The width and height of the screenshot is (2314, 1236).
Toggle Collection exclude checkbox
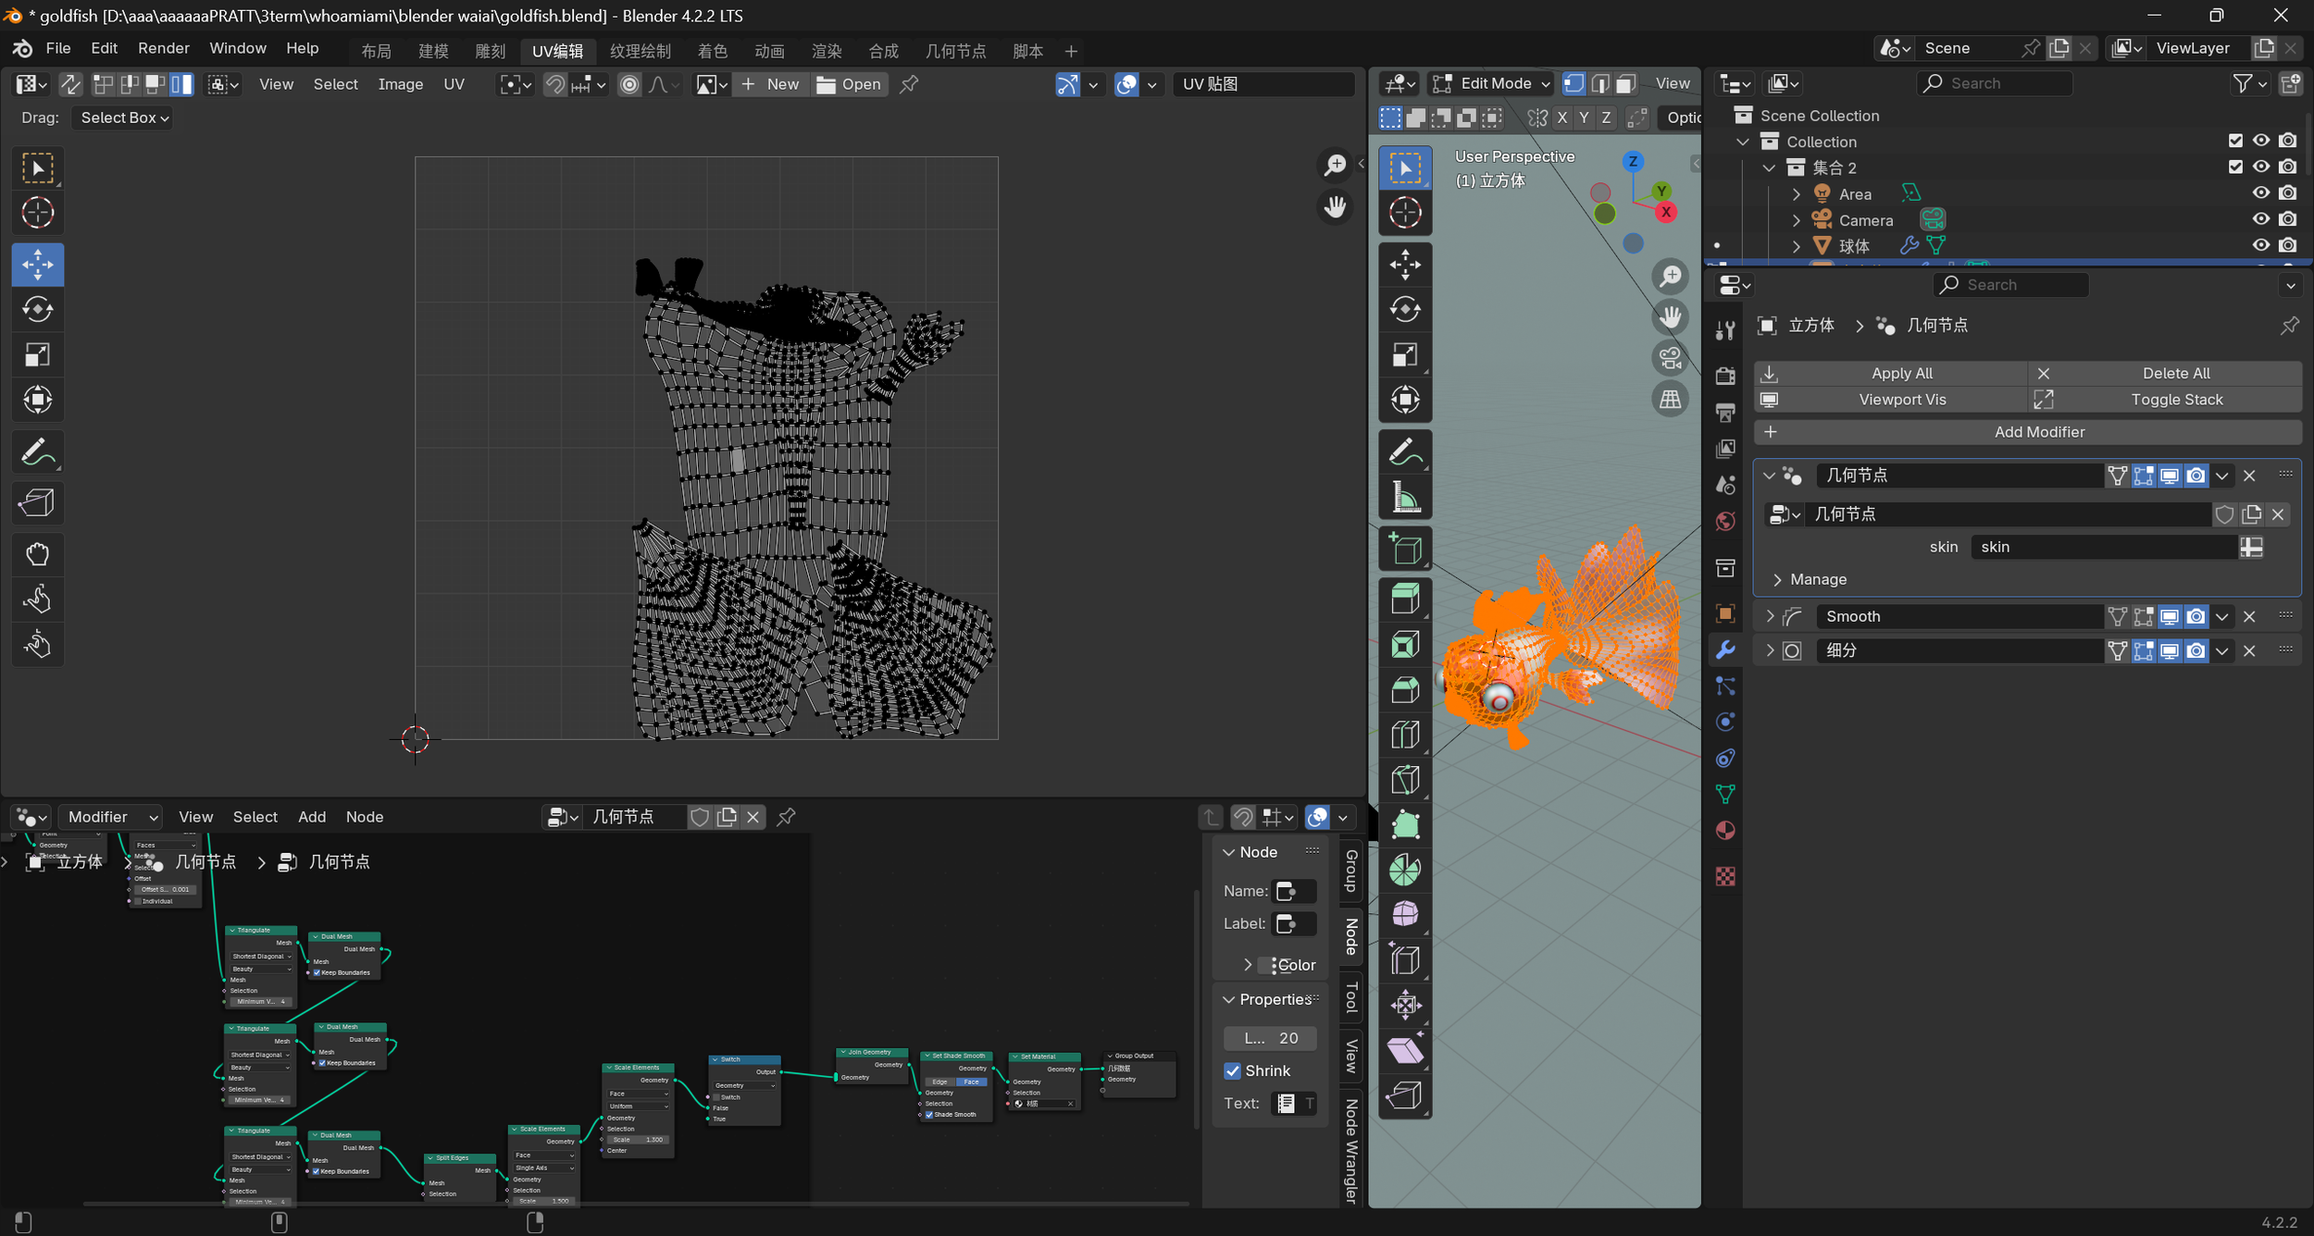coord(2235,141)
